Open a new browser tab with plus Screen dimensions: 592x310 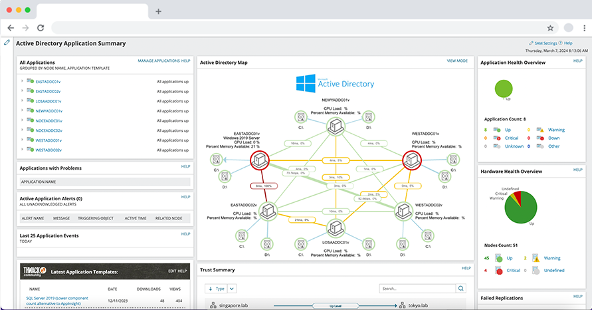coord(158,11)
